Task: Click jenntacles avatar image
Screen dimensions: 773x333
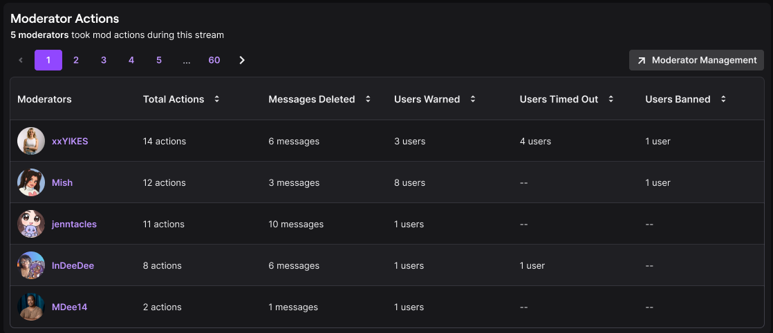Action: pos(31,224)
